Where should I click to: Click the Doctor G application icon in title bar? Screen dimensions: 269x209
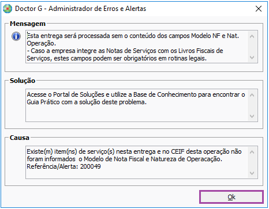8,9
